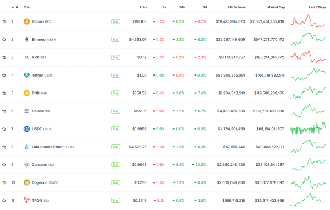Click the Buy button for Ethereum
330x210 pixels.
tap(116, 40)
